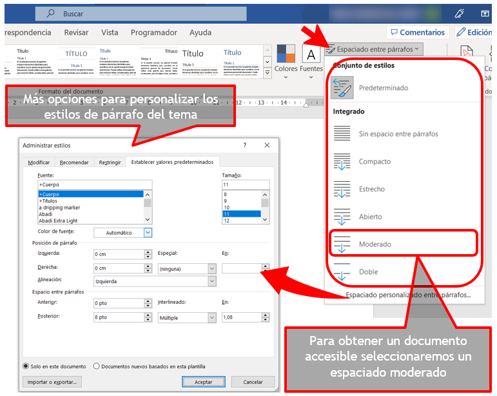Viewport: 497px width, 396px height.
Task: Expand the Alineación combo box
Action: [x=211, y=281]
